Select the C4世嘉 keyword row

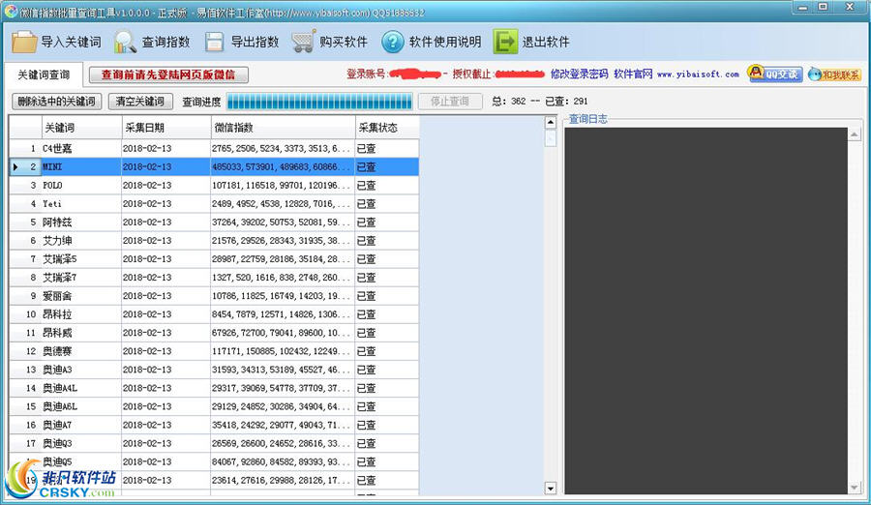click(x=214, y=148)
